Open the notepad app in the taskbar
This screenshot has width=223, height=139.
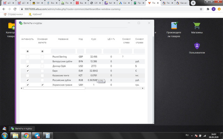[x=48, y=136]
